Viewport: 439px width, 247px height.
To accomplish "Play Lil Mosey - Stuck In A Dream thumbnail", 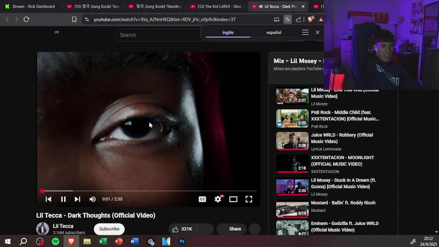I will tap(292, 186).
